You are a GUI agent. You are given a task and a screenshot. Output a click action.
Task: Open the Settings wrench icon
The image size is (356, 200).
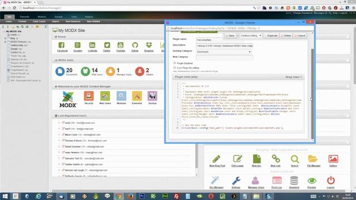point(236,181)
